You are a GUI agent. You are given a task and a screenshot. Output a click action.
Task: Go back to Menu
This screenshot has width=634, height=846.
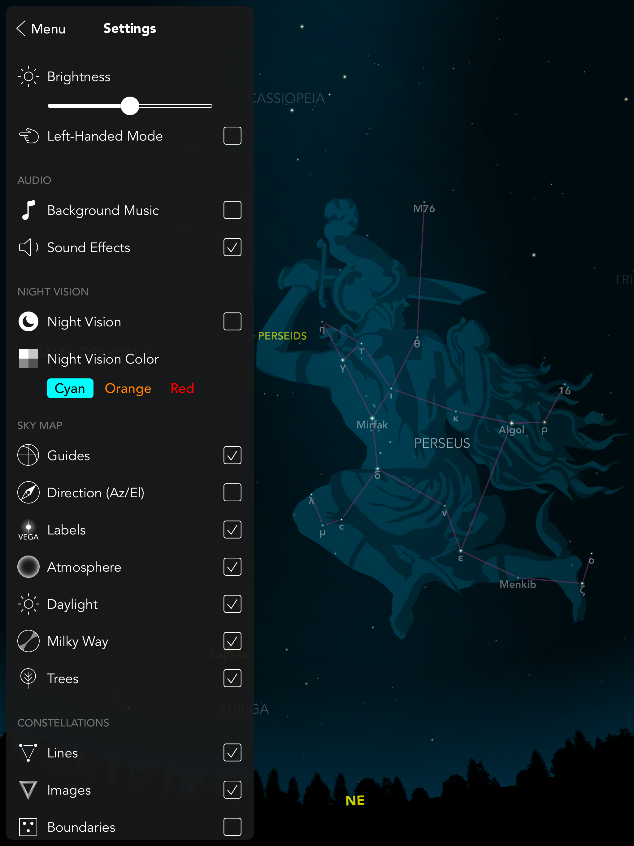point(41,29)
